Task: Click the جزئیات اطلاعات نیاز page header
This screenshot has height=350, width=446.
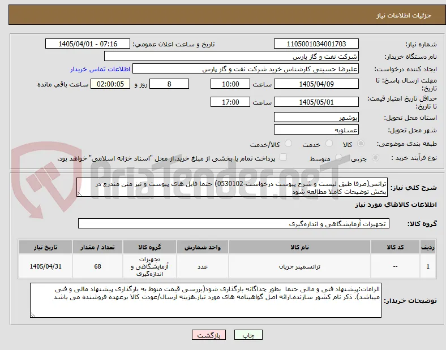Action: coord(404,15)
